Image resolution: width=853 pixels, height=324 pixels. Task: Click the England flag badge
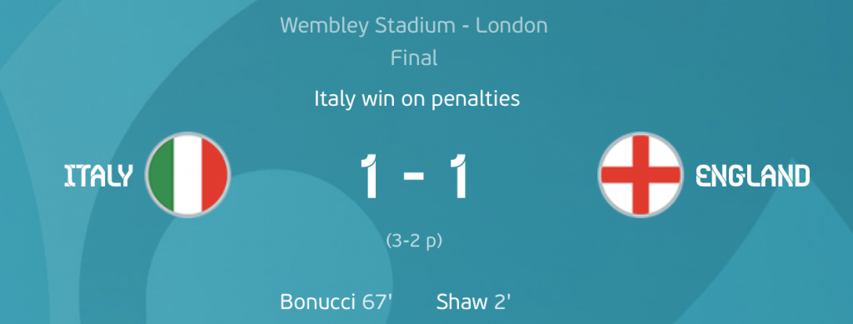coord(641,175)
